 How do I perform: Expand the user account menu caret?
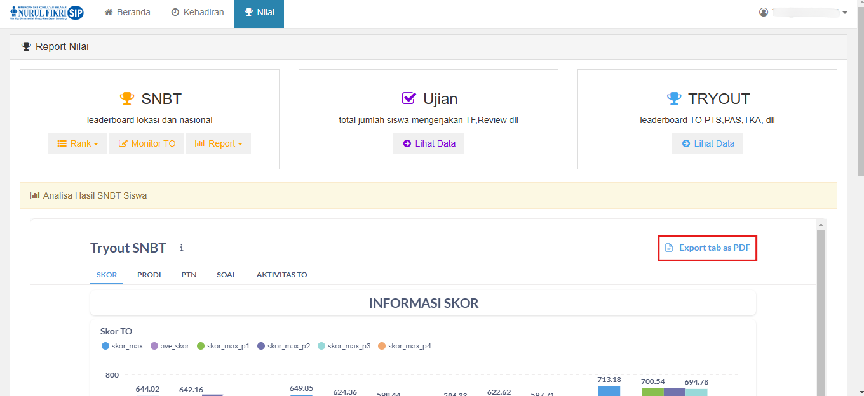click(x=845, y=13)
